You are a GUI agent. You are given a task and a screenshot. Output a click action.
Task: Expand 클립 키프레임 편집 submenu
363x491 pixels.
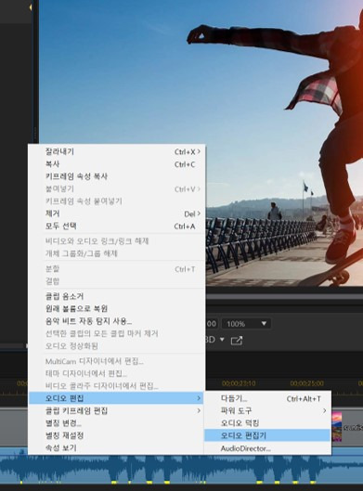click(x=116, y=410)
